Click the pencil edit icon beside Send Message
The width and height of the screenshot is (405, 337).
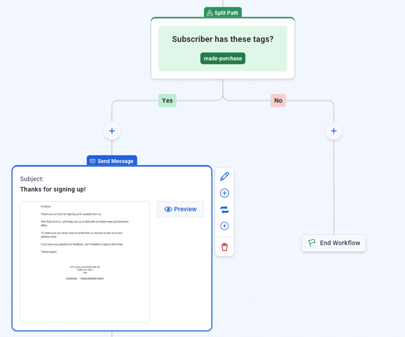224,176
